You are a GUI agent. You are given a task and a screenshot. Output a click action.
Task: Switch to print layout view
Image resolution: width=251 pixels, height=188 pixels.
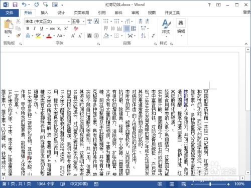[172, 184]
